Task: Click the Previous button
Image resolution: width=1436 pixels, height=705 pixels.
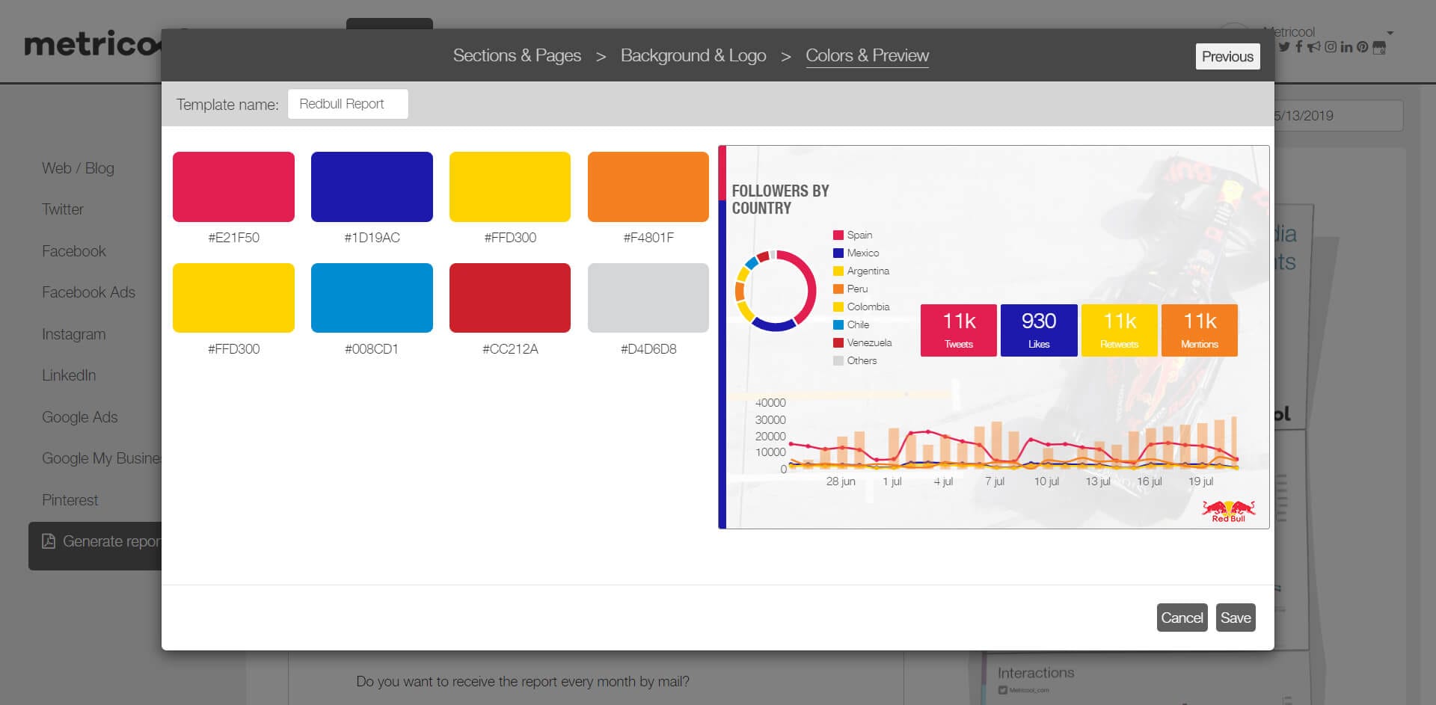Action: point(1227,57)
